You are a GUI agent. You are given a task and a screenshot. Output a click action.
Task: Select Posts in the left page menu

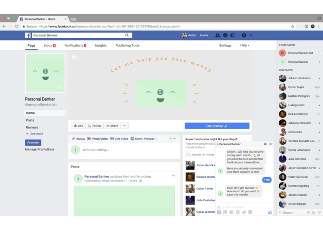coord(30,120)
